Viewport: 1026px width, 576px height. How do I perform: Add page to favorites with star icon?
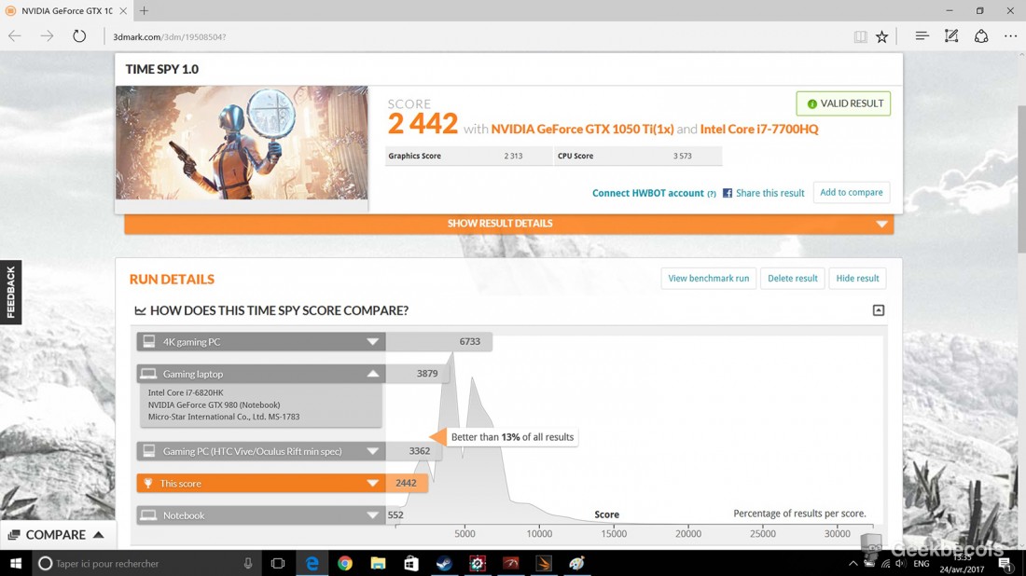pos(881,37)
